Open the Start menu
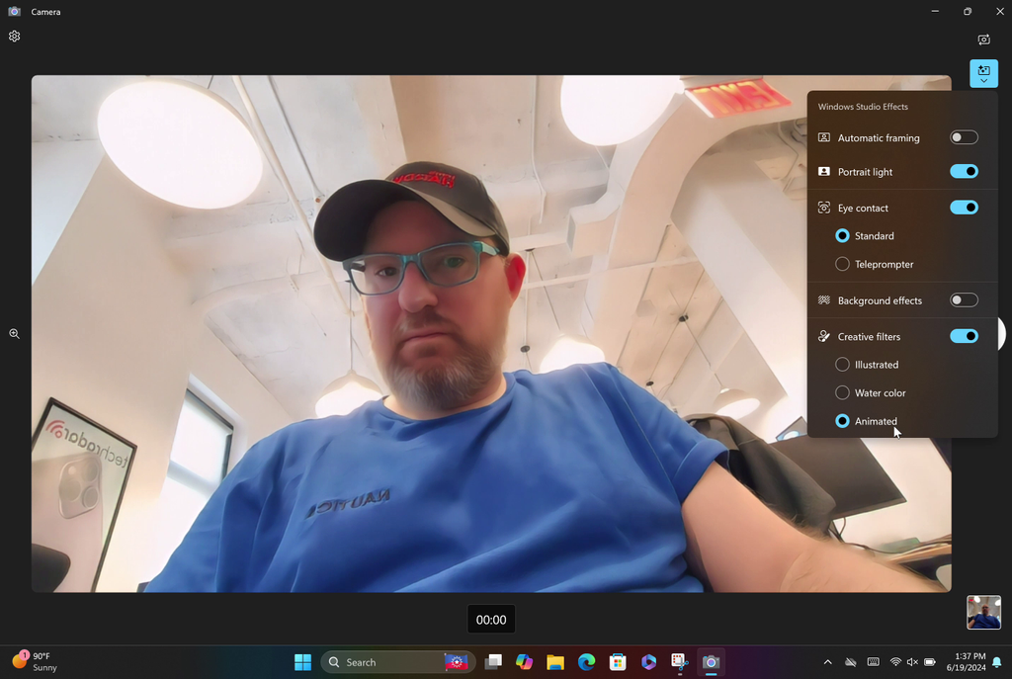Screen dimensions: 1012x679 coord(303,662)
